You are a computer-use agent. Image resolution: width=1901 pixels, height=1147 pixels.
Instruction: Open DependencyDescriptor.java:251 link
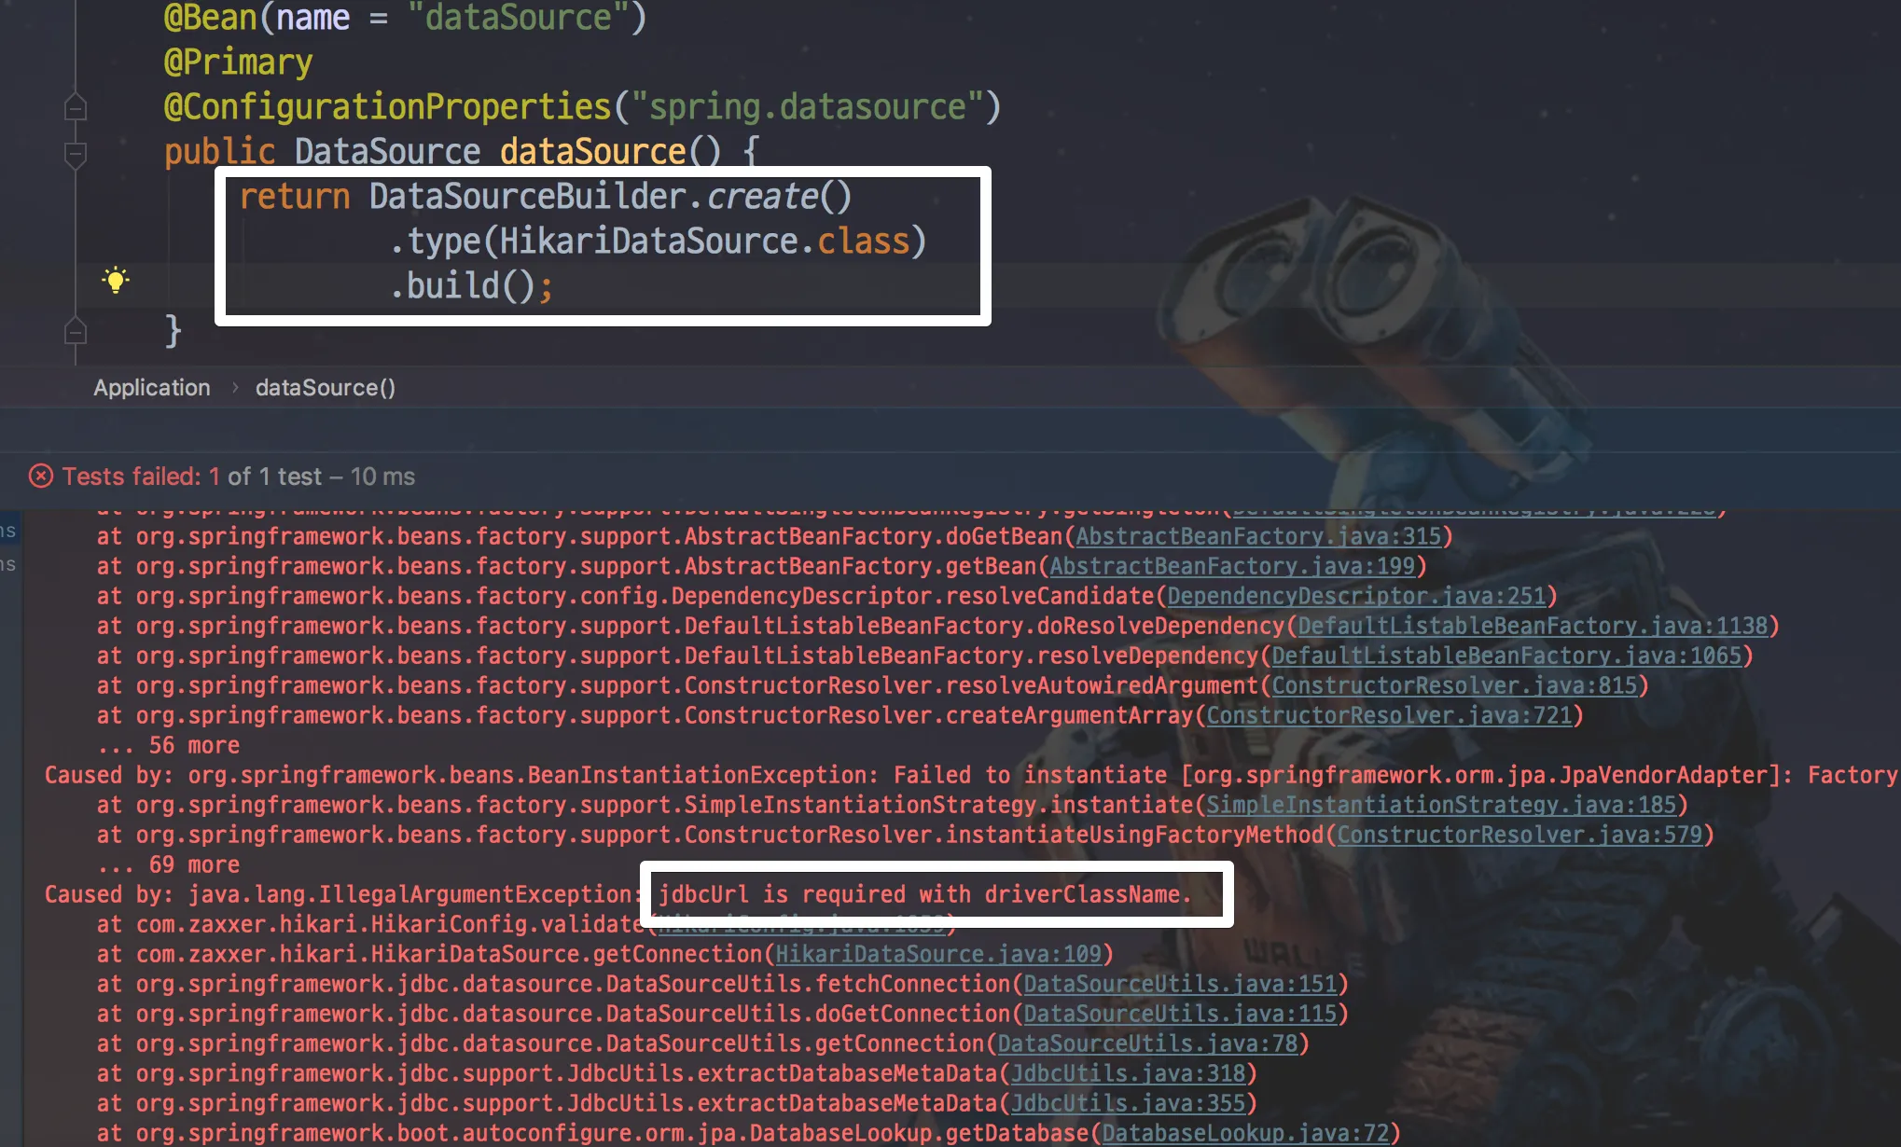click(x=1356, y=596)
